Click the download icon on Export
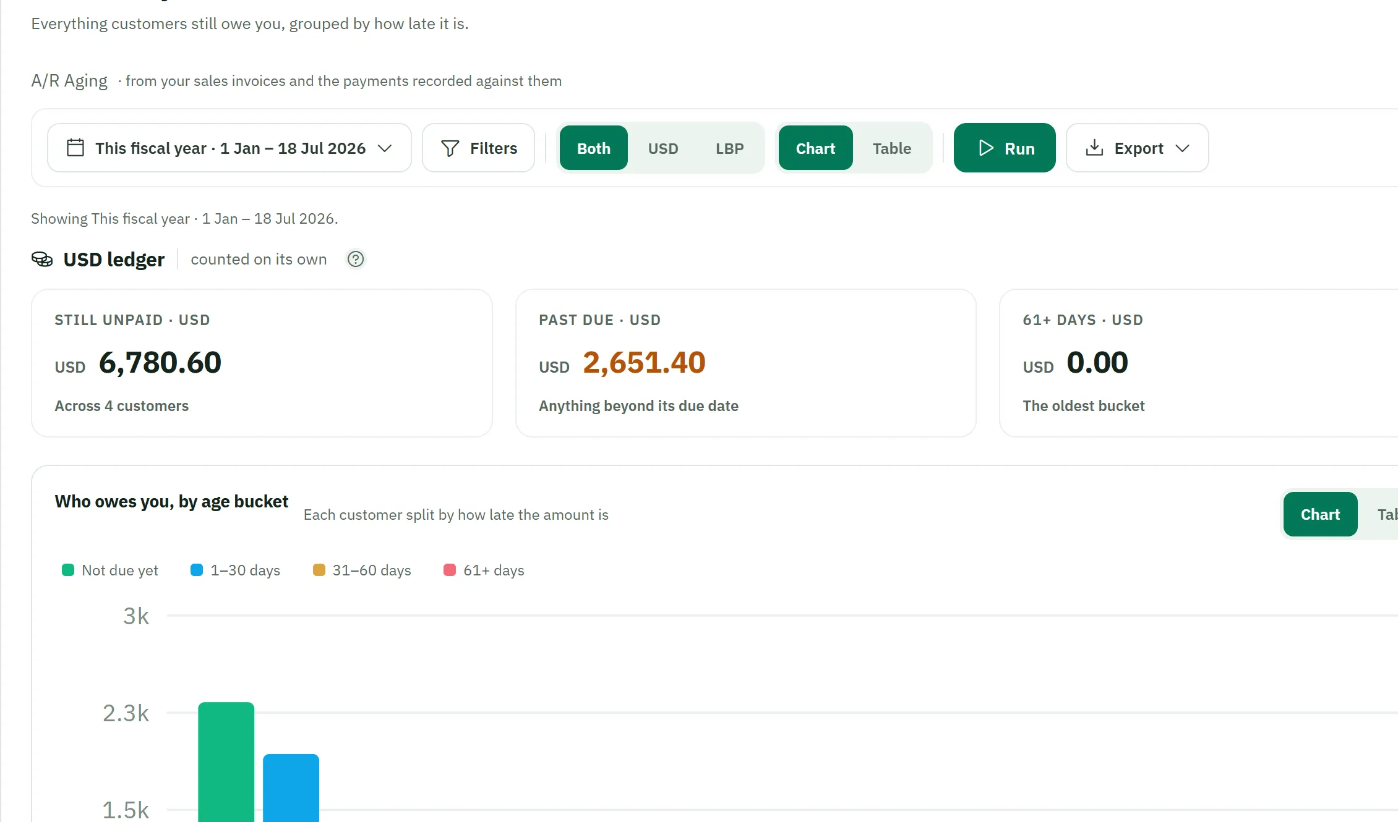 click(x=1094, y=148)
